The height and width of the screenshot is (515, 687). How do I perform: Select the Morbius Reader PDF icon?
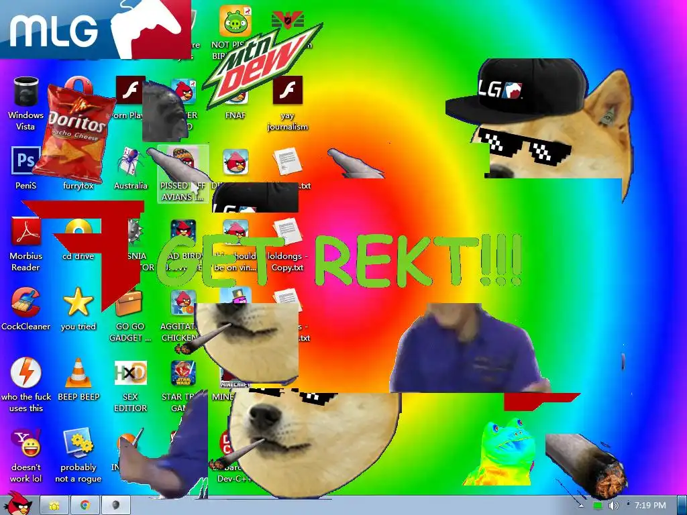pos(25,231)
